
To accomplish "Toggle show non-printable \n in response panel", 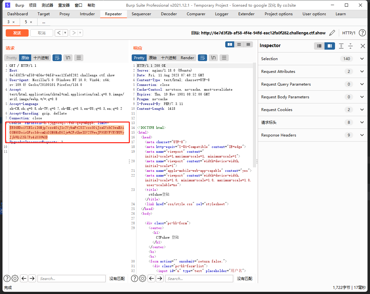I will coord(213,58).
